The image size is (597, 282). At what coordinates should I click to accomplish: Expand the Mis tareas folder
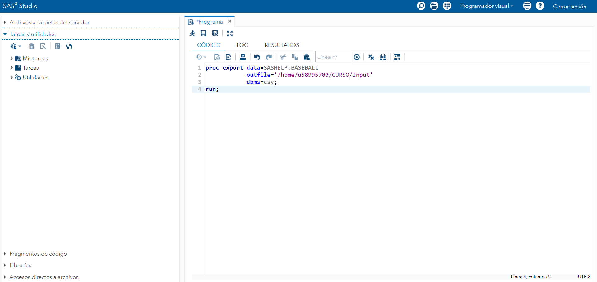pos(12,58)
